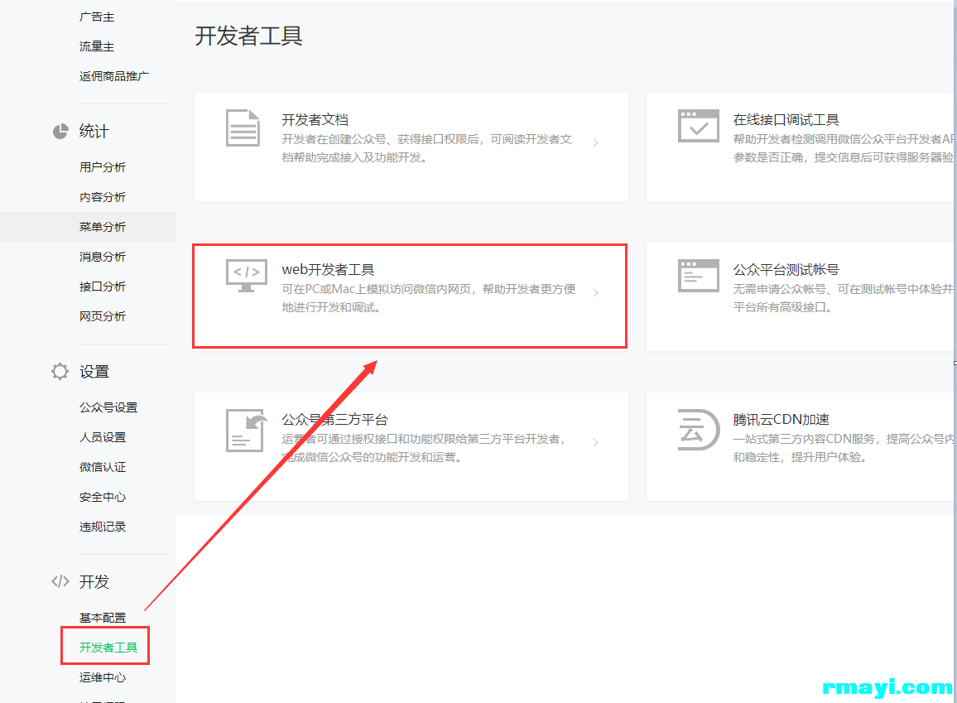Click the 公众平台测试帐号 card description text

click(x=843, y=298)
